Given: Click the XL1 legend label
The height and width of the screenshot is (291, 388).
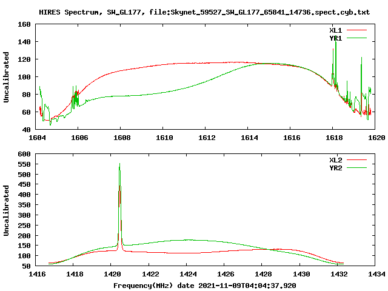Looking at the screenshot, I should 336,30.
